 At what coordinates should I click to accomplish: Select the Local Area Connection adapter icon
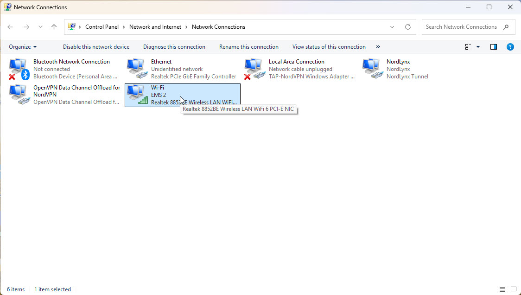tap(254, 69)
